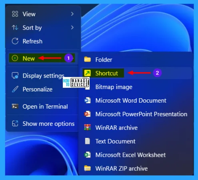
Task: Select Personalize in the context menu
Action: 43,89
